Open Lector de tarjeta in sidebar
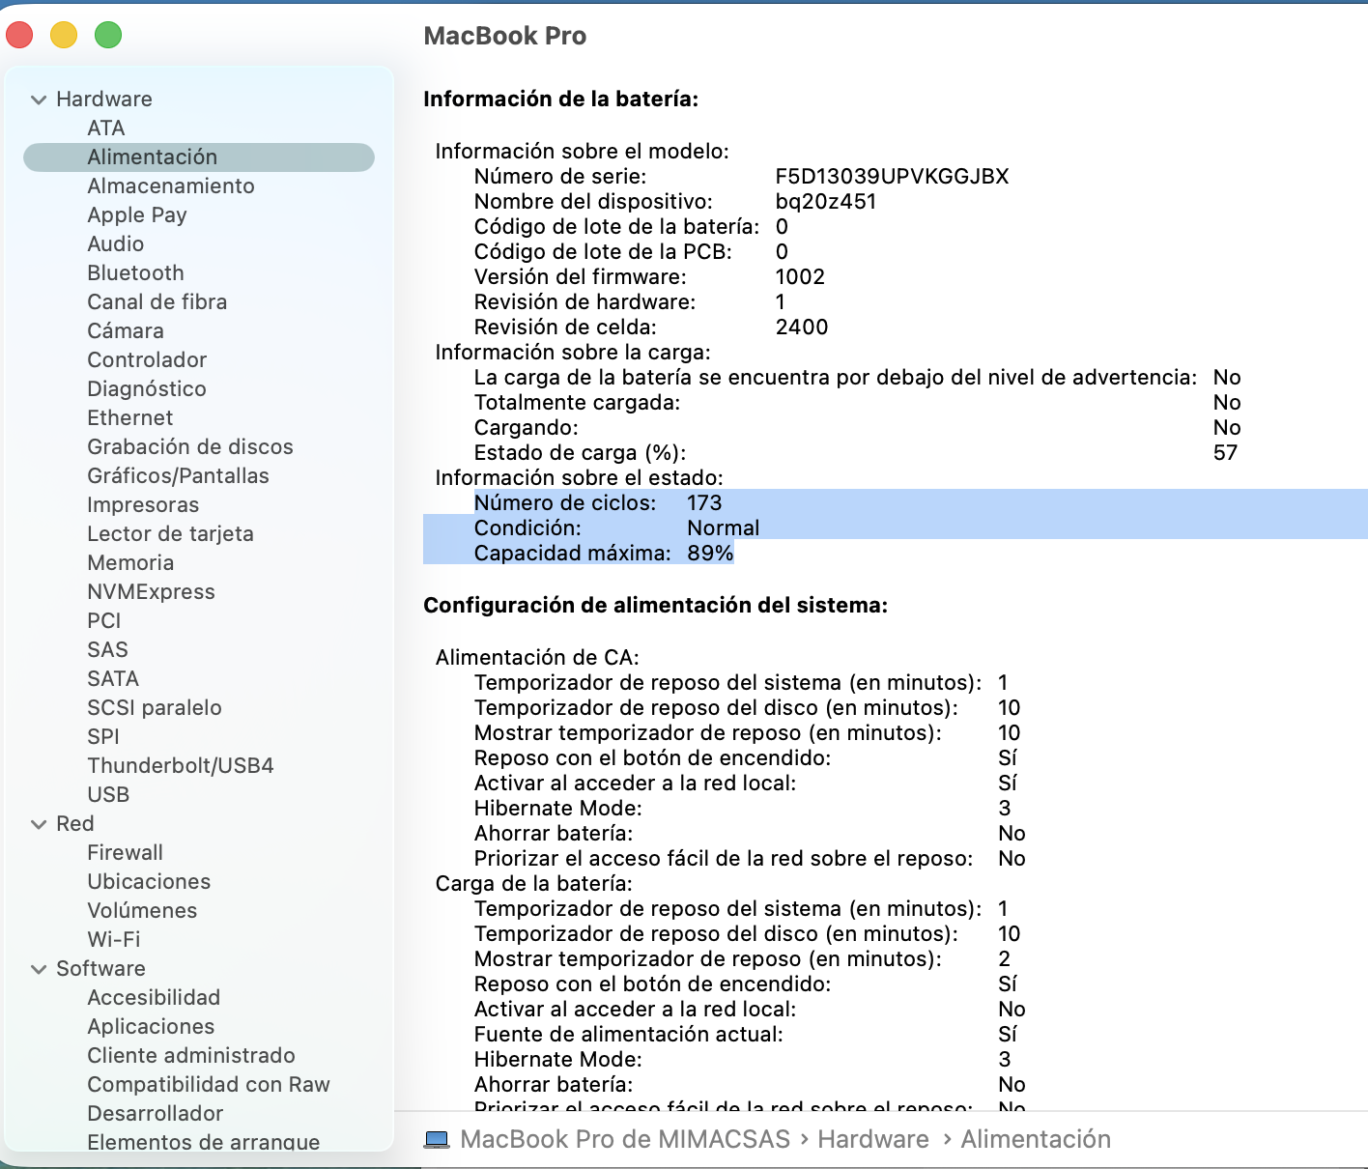This screenshot has width=1368, height=1169. (x=171, y=534)
